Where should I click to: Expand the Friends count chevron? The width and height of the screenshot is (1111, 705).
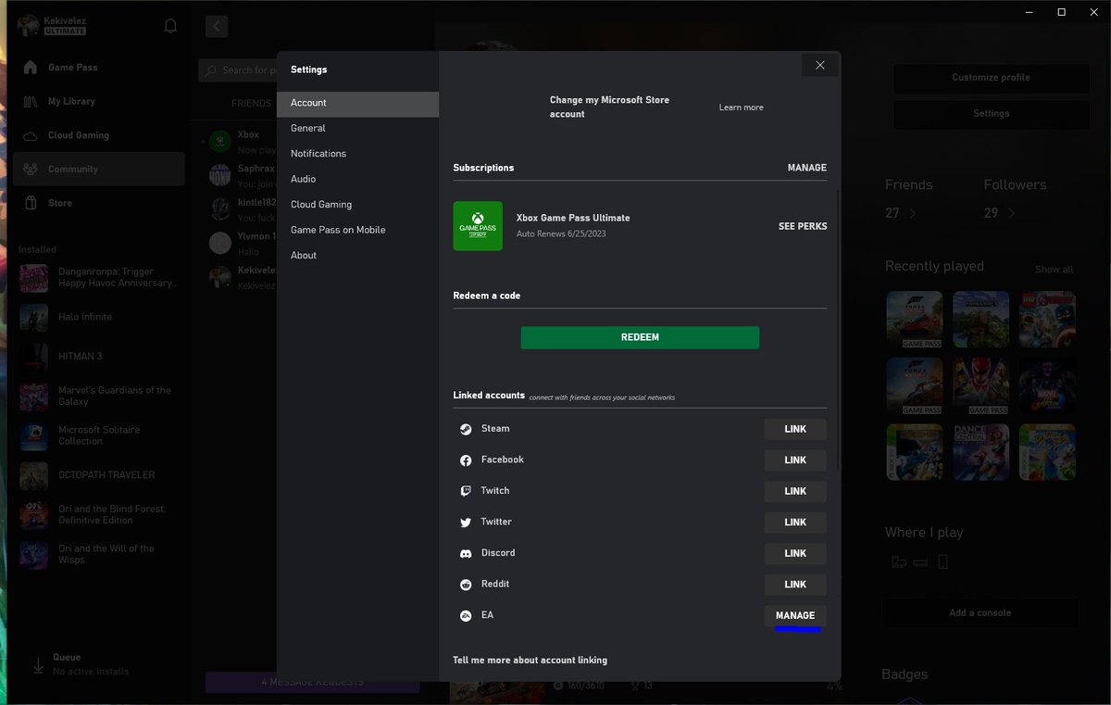913,213
